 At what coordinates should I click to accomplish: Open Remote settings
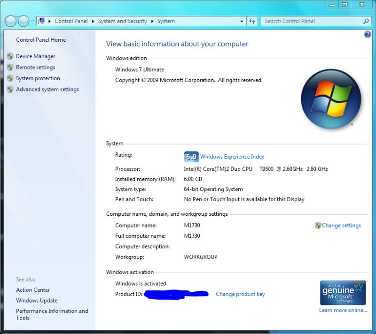(x=35, y=67)
